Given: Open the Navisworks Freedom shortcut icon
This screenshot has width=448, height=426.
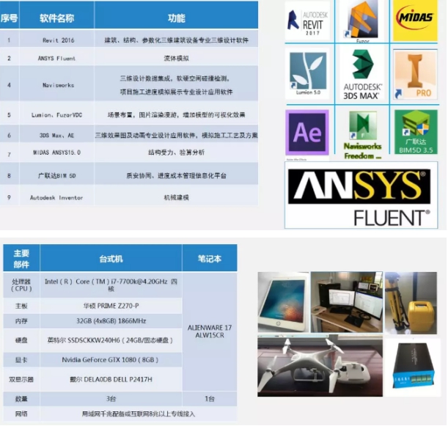Looking at the screenshot, I should pyautogui.click(x=362, y=136).
